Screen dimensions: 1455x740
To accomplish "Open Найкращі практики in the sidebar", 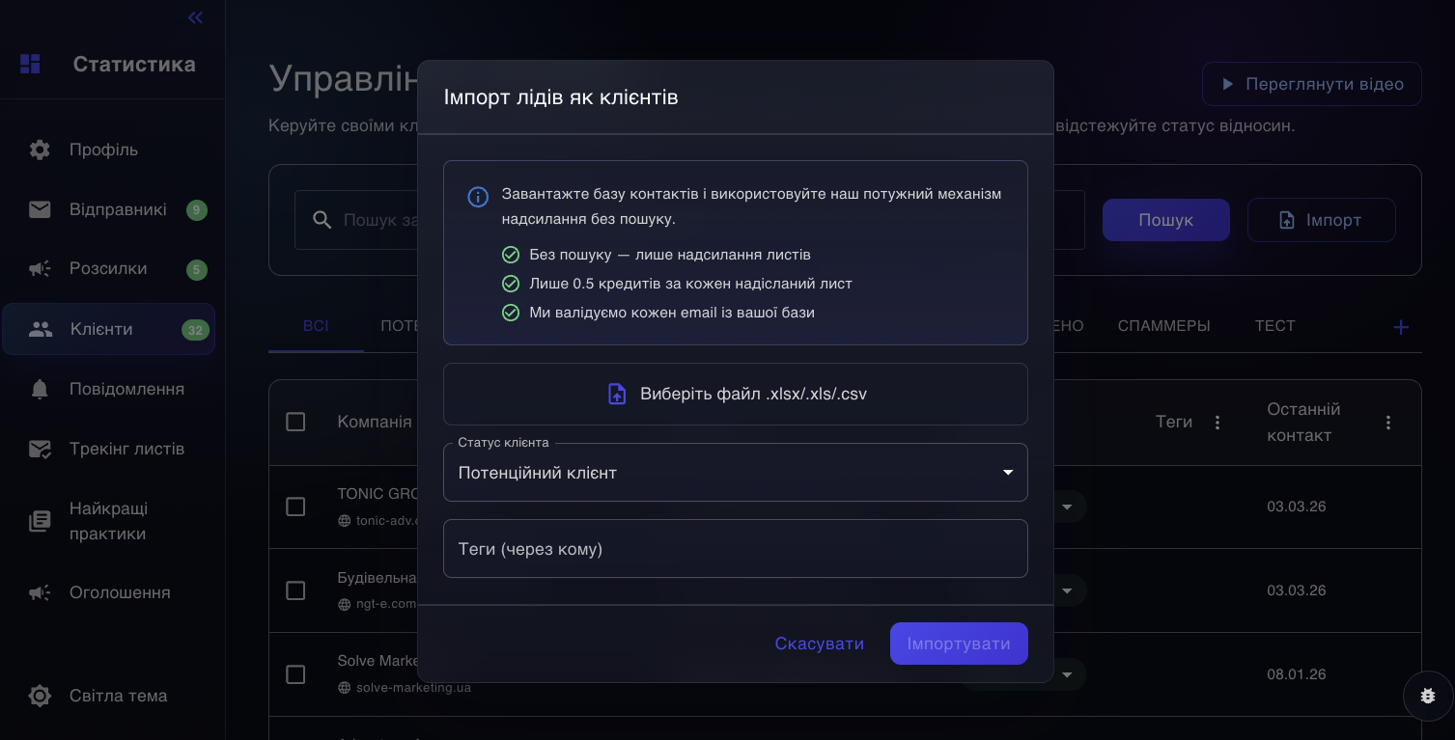I will point(108,521).
